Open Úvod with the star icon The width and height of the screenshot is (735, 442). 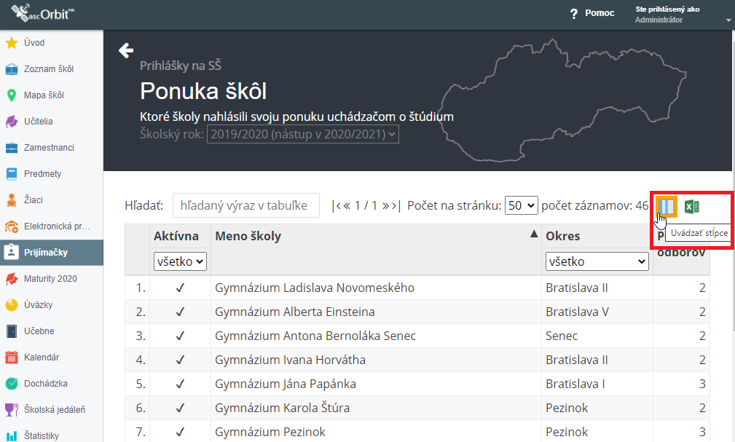[x=11, y=43]
